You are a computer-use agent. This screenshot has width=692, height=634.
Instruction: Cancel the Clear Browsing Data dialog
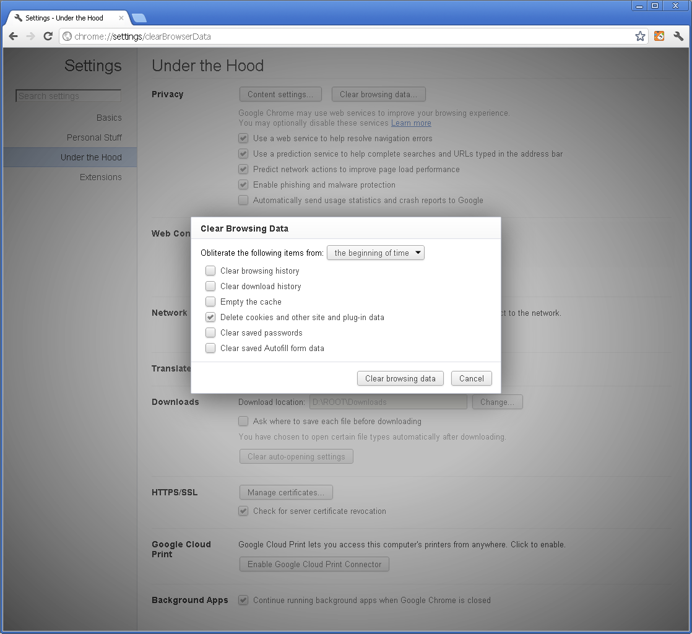[x=471, y=378]
